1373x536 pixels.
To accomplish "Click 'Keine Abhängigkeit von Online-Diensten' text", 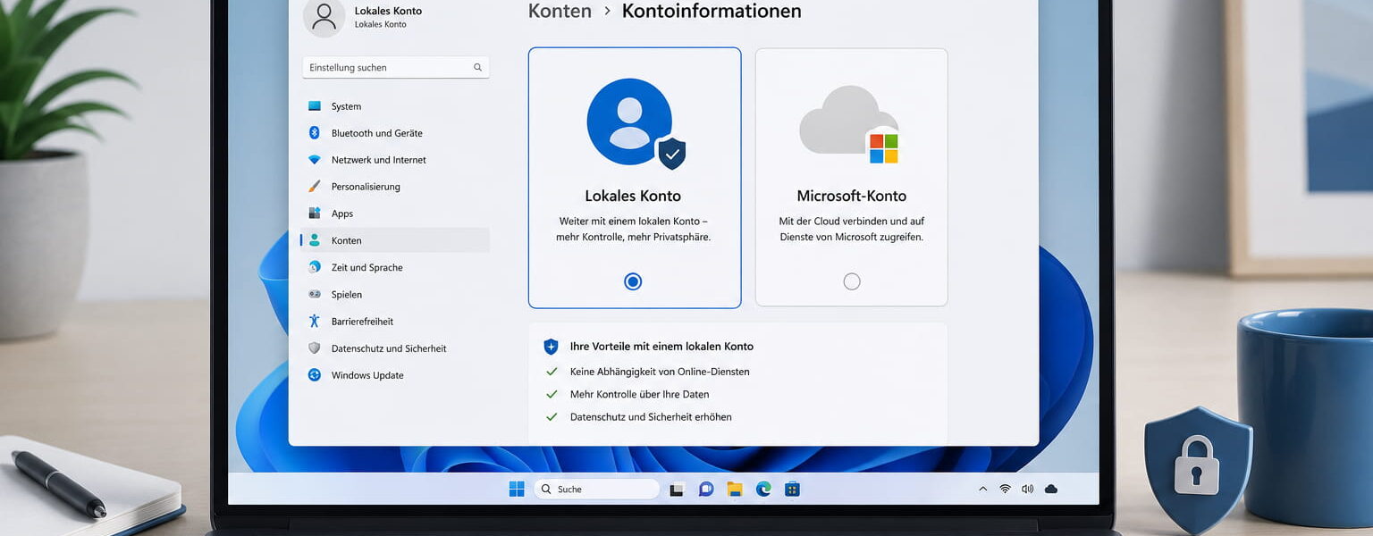I will (x=660, y=372).
